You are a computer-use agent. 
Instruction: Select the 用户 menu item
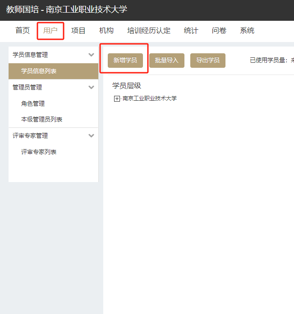click(51, 31)
